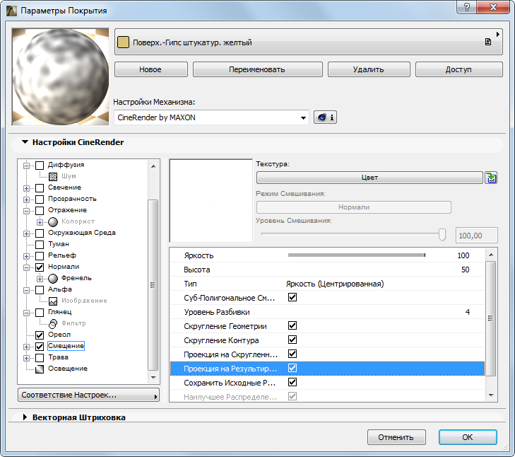The width and height of the screenshot is (515, 457).
Task: Toggle Скругление Контура checkbox
Action: point(292,340)
